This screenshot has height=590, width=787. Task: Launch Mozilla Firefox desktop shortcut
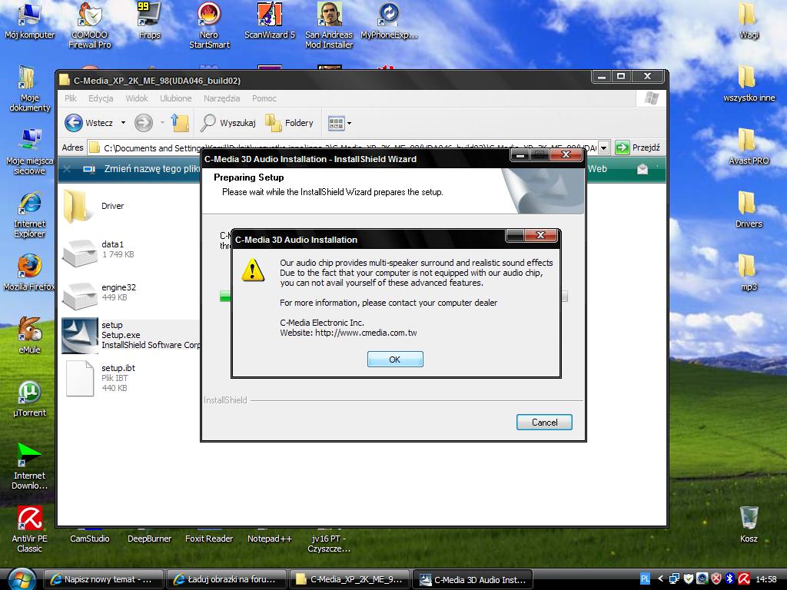[x=30, y=273]
